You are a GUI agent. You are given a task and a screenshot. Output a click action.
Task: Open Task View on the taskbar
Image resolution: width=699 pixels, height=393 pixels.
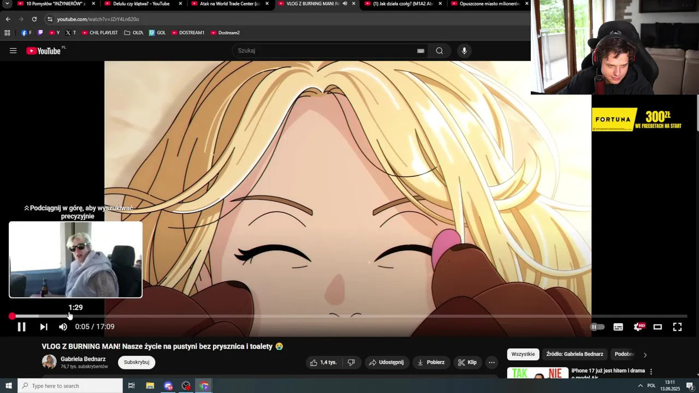tap(132, 386)
